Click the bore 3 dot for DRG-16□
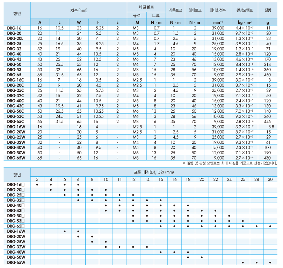Image resolution: width=283 pixels, height=268 pixels. tap(37, 185)
